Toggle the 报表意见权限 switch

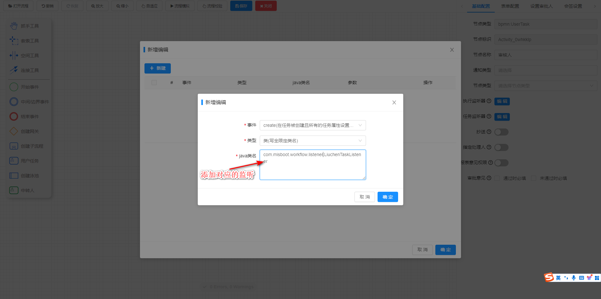click(501, 163)
